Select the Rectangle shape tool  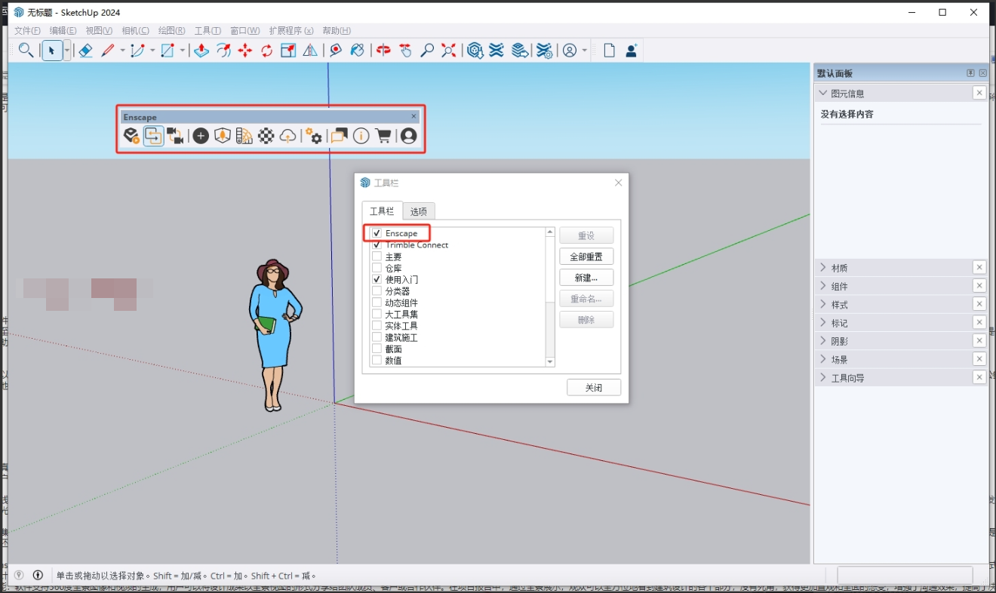(x=168, y=51)
